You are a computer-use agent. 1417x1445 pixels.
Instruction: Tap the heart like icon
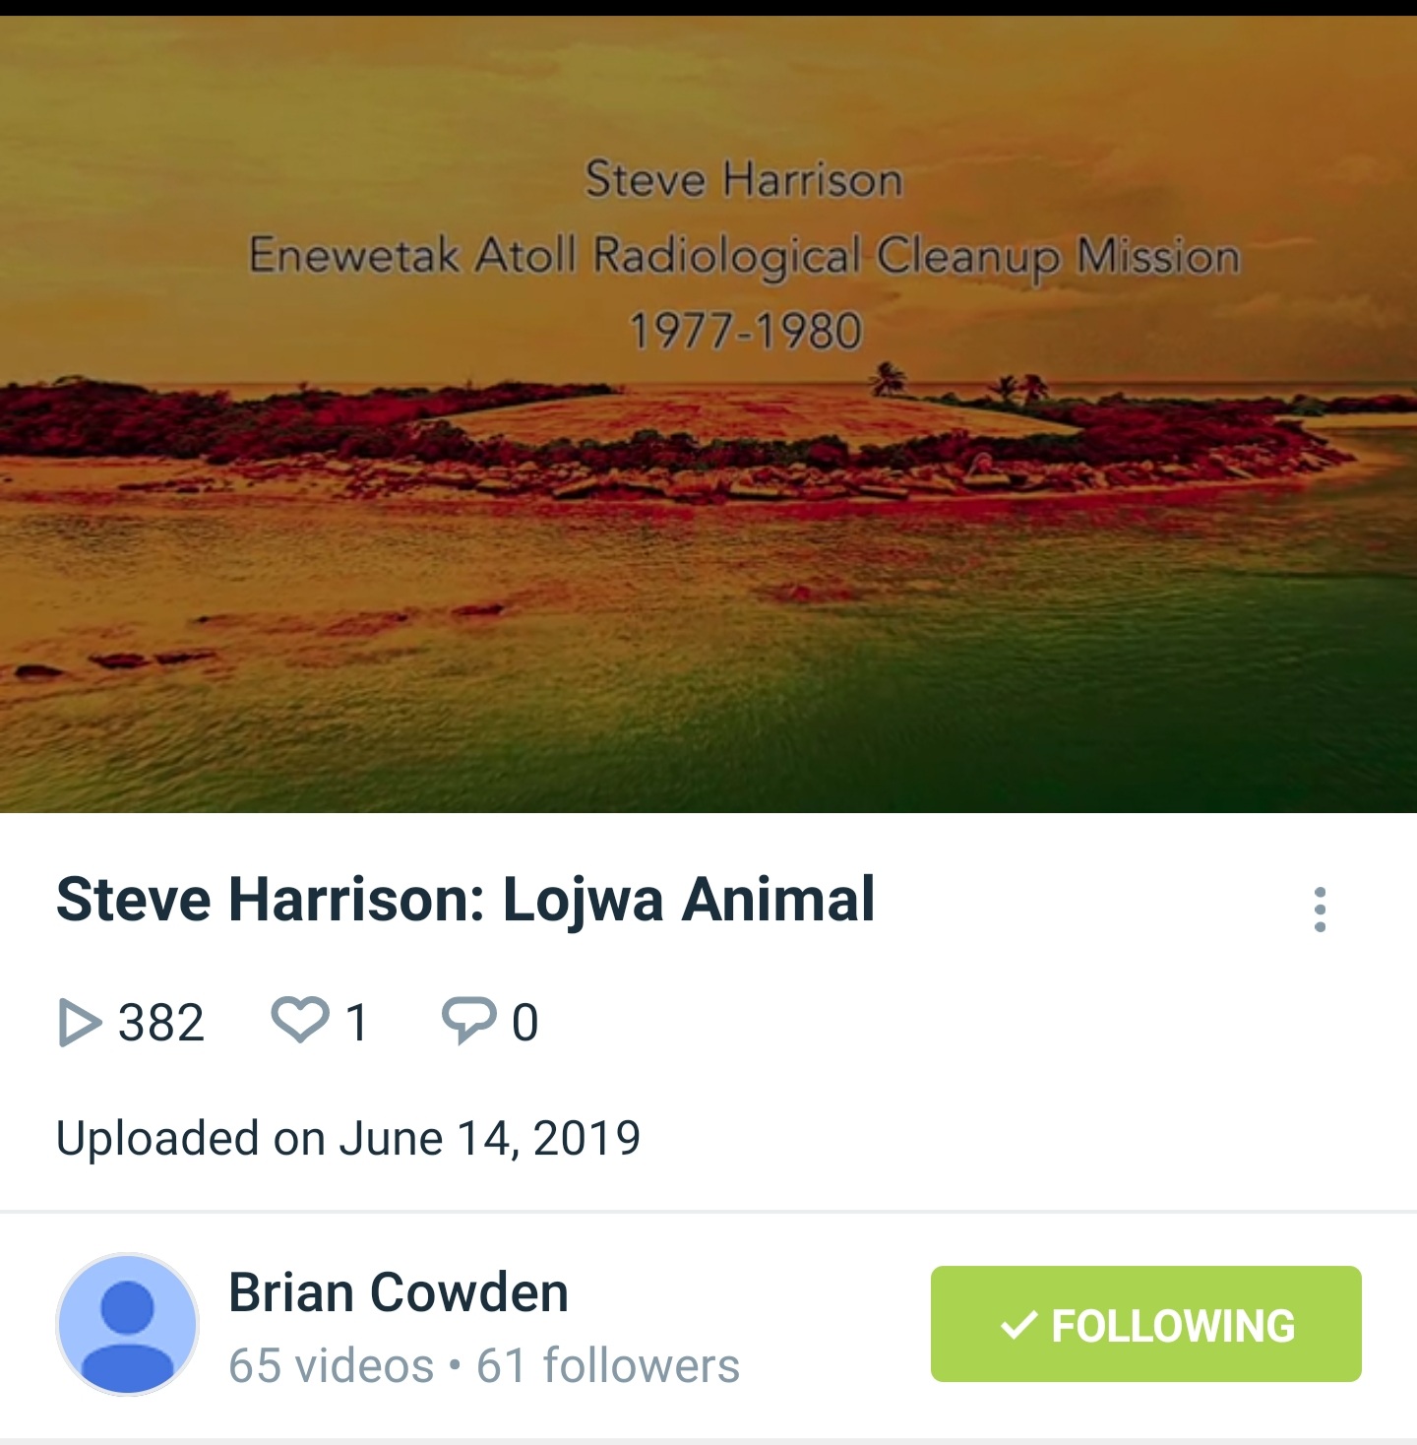click(x=300, y=1020)
